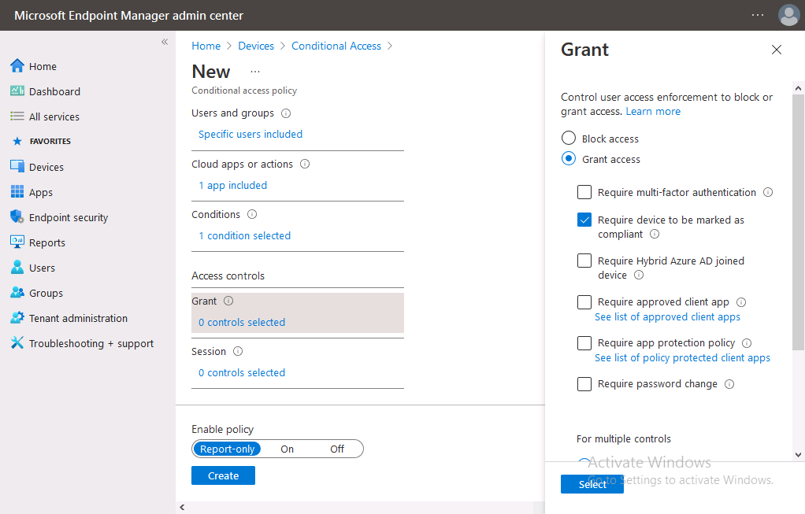Go to Devices breadcrumb

point(256,46)
